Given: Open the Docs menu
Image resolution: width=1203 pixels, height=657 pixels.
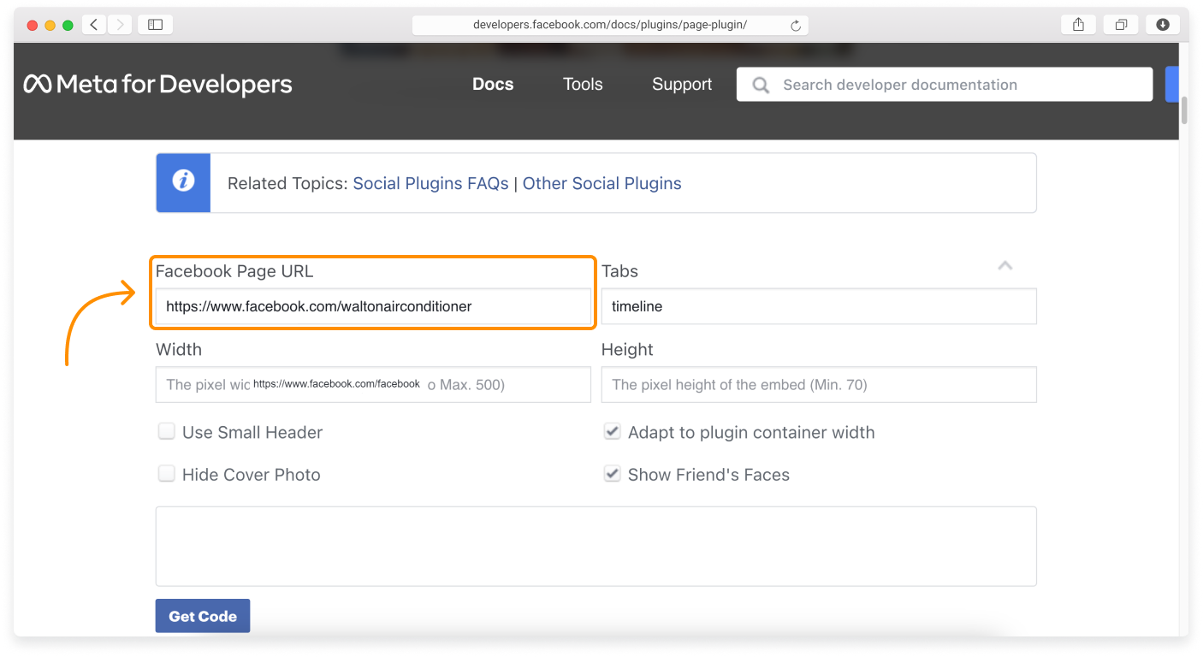Looking at the screenshot, I should [x=493, y=84].
